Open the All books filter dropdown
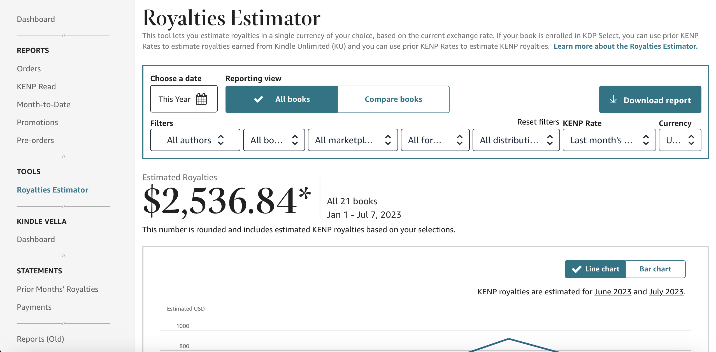Viewport: 716px width, 352px height. 274,140
